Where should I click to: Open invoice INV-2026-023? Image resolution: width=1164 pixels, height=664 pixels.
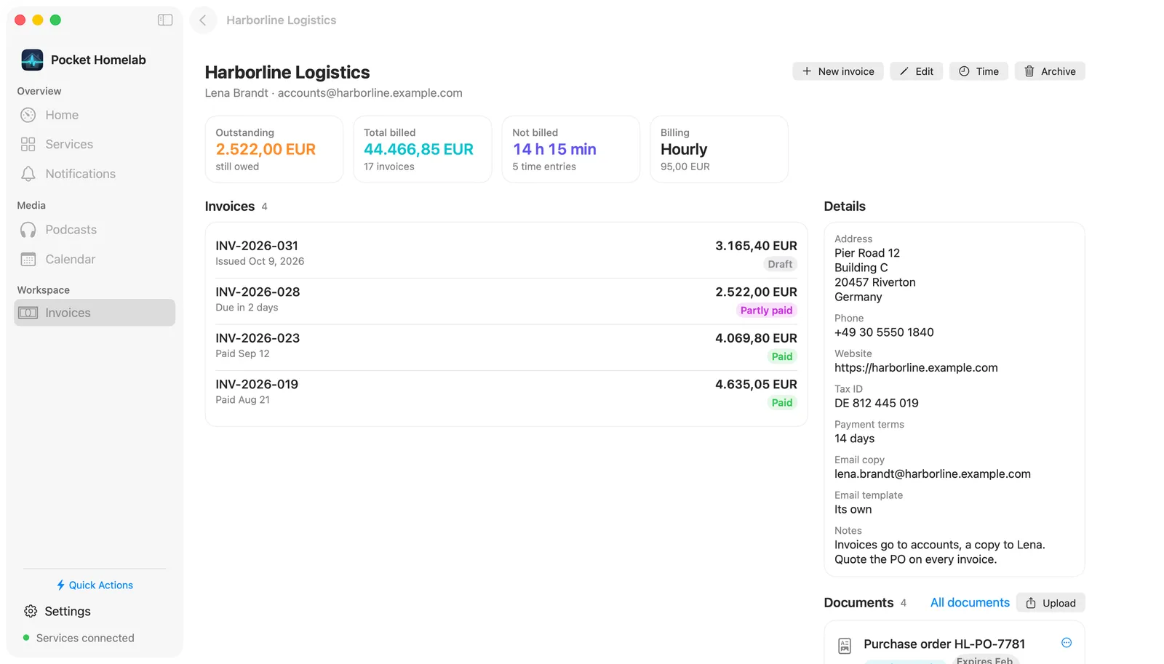(506, 347)
